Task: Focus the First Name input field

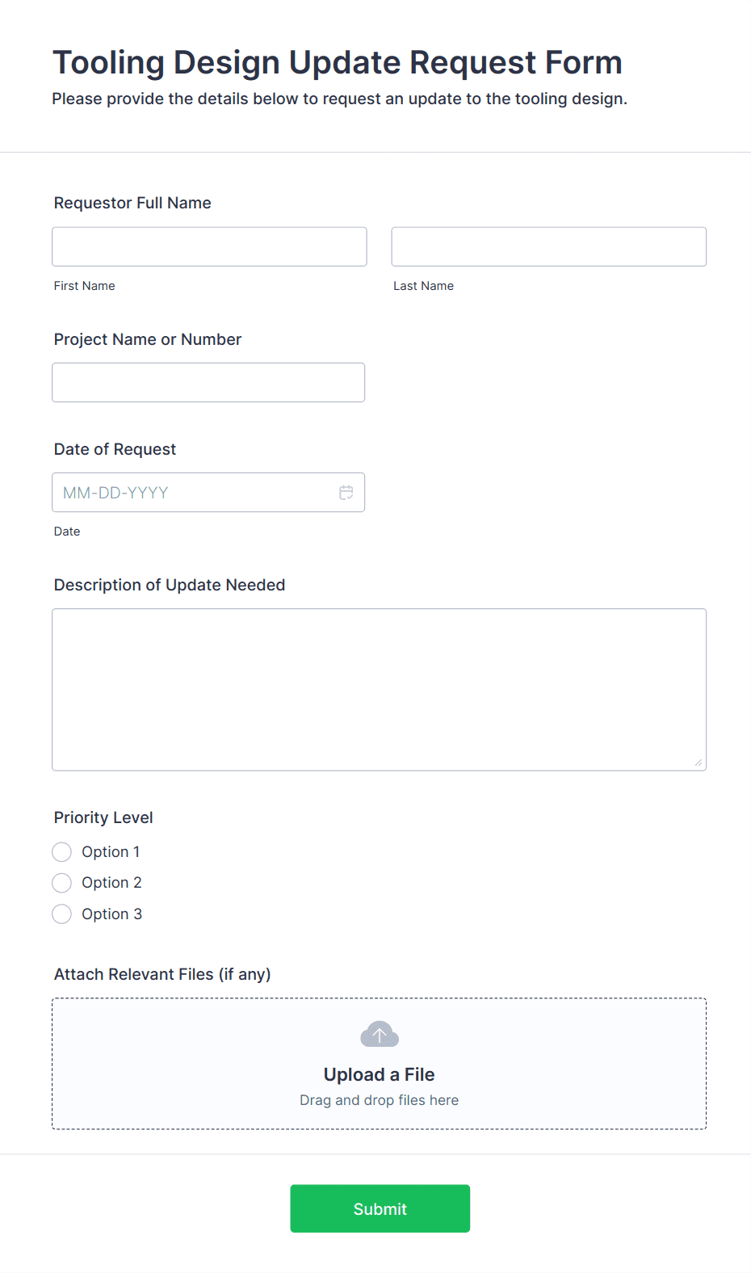Action: (x=209, y=246)
